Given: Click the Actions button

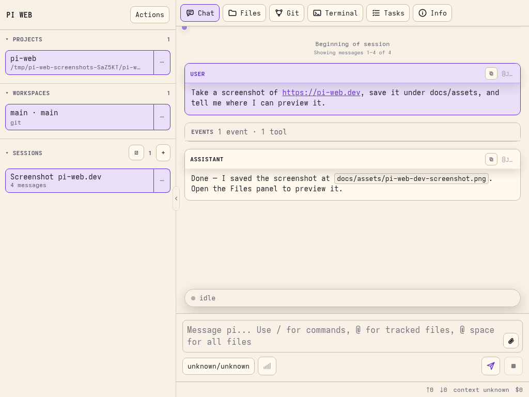Looking at the screenshot, I should (x=150, y=15).
